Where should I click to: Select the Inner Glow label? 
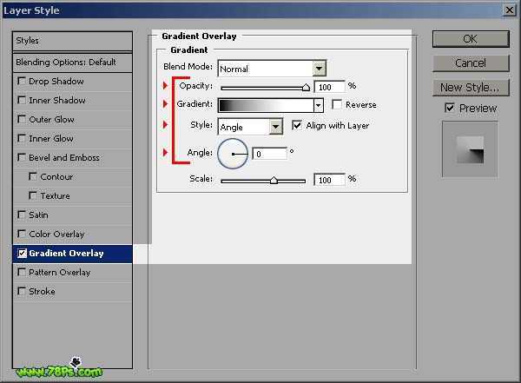[x=51, y=138]
